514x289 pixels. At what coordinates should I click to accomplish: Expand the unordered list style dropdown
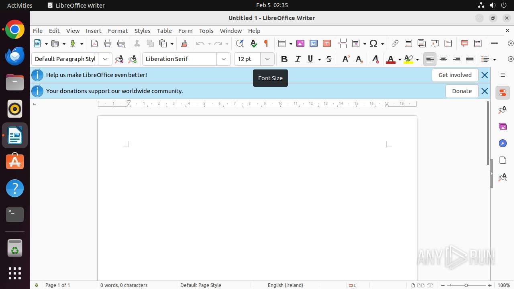494,59
